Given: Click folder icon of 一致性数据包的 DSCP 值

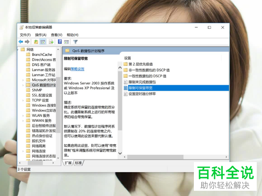Looking at the screenshot, I should coord(125,76).
